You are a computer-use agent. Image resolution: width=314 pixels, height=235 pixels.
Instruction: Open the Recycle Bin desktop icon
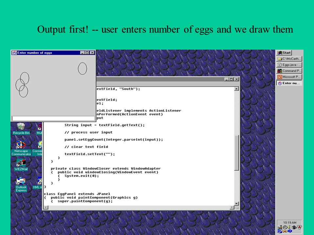point(21,129)
